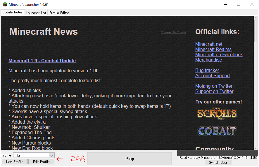Viewport: 259px width, 167px height.
Task: Open the Profile dropdown arrow
Action: point(51,156)
